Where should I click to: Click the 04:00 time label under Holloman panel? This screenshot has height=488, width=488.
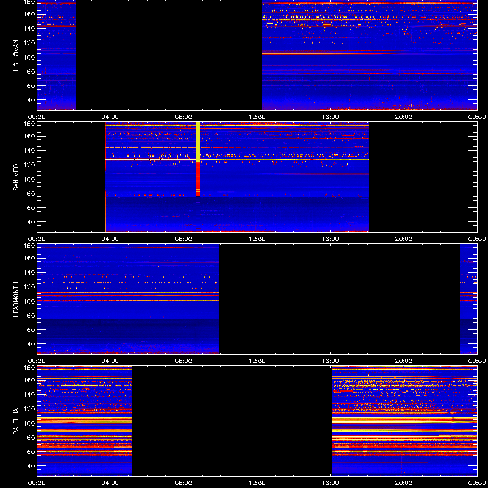[110, 117]
